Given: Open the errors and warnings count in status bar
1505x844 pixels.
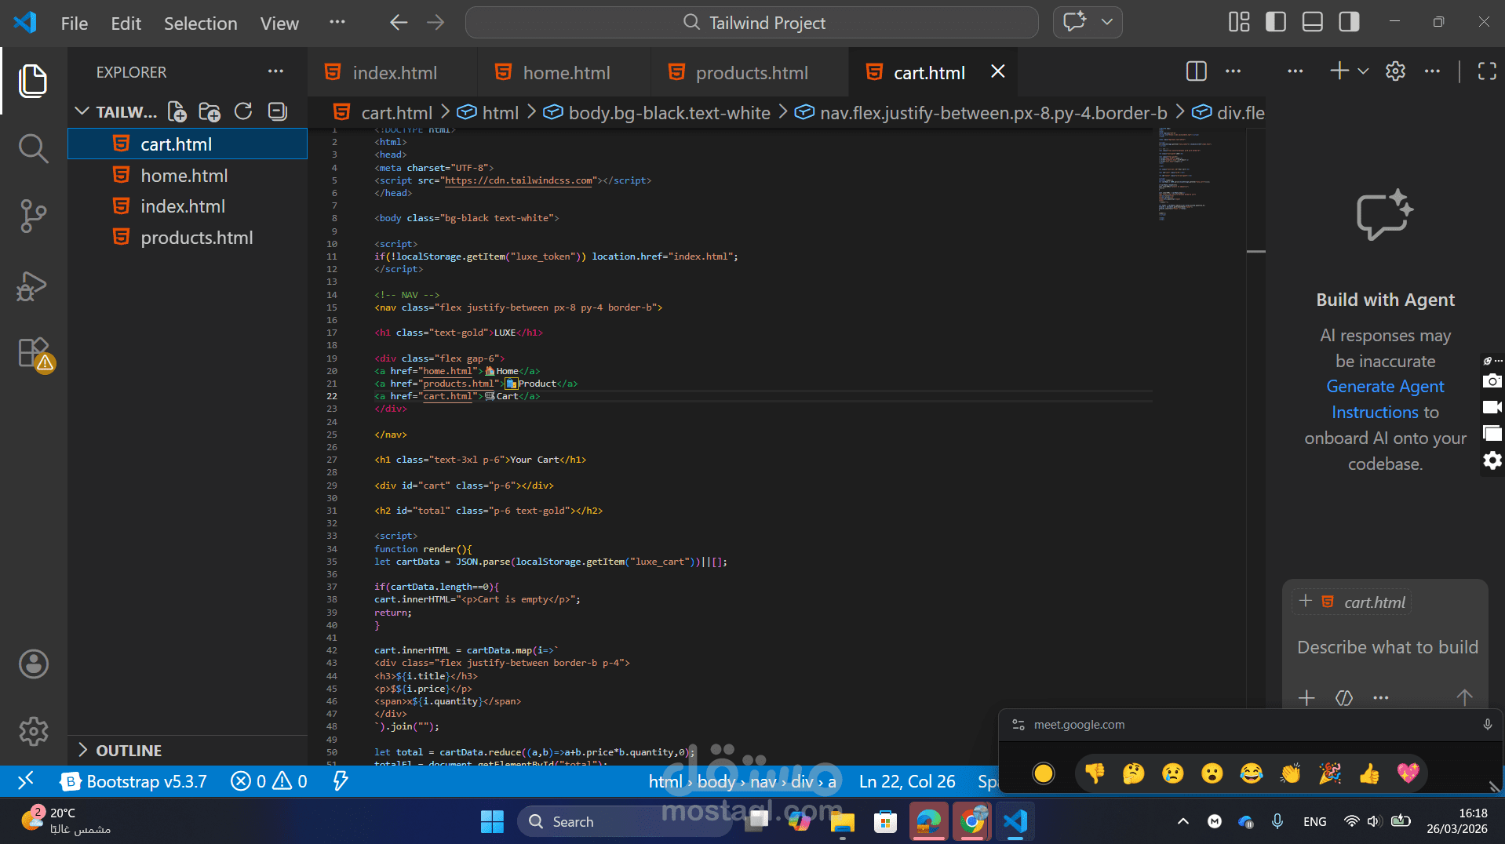Looking at the screenshot, I should [x=269, y=781].
